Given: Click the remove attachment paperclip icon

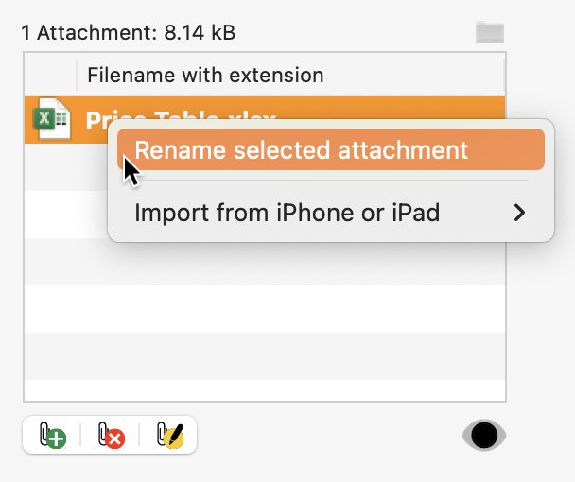Looking at the screenshot, I should click(111, 435).
